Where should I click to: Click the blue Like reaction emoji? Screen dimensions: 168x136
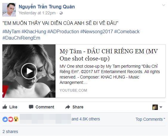click(x=5, y=119)
